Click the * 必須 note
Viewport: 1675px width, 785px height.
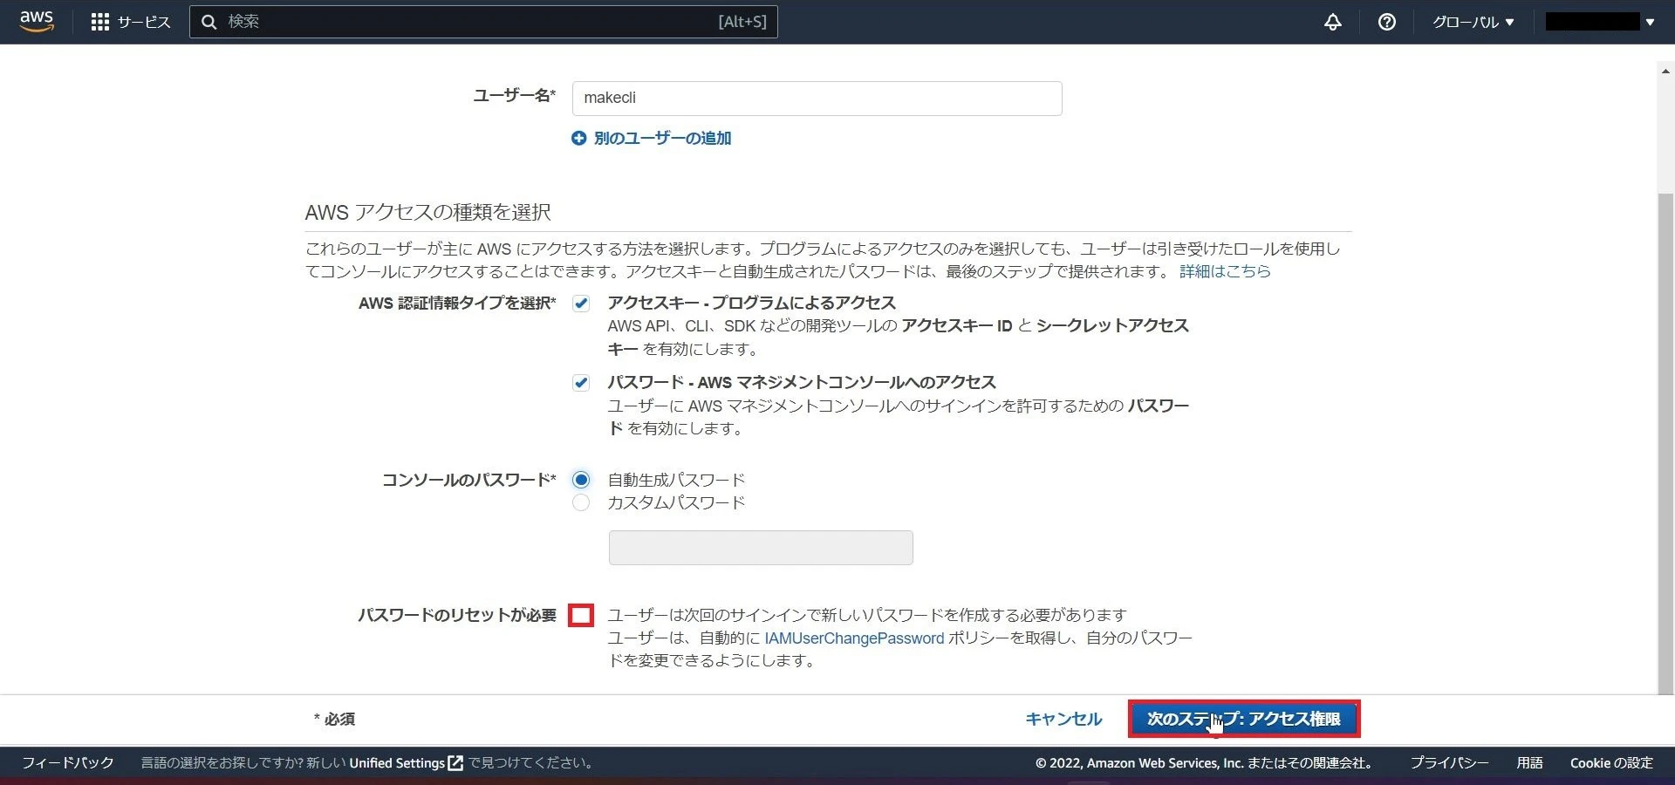[x=334, y=720]
